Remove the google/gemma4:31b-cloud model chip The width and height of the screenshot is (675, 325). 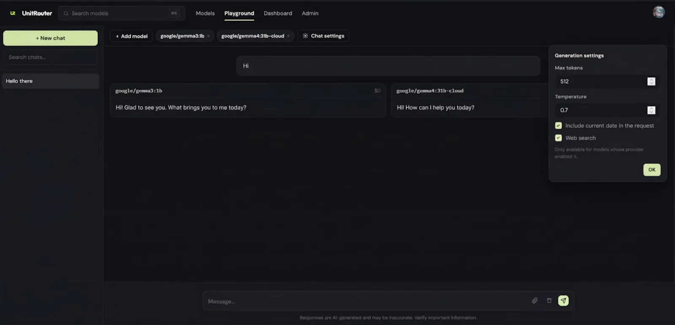coord(288,36)
